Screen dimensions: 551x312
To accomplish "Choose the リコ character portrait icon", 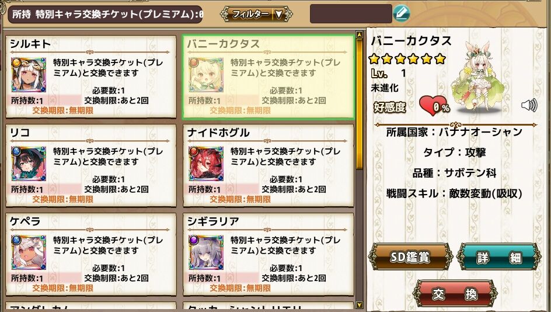I will pos(29,164).
